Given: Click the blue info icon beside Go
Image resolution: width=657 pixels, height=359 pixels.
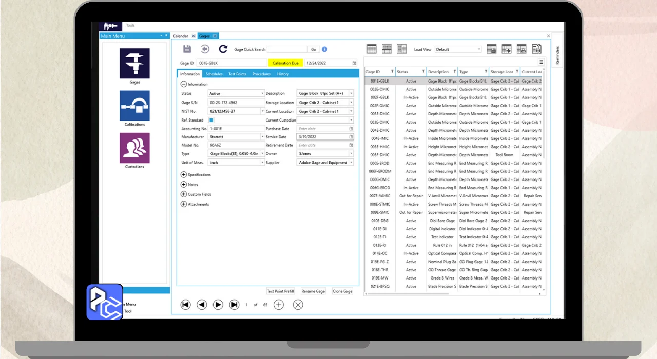Looking at the screenshot, I should tap(324, 50).
